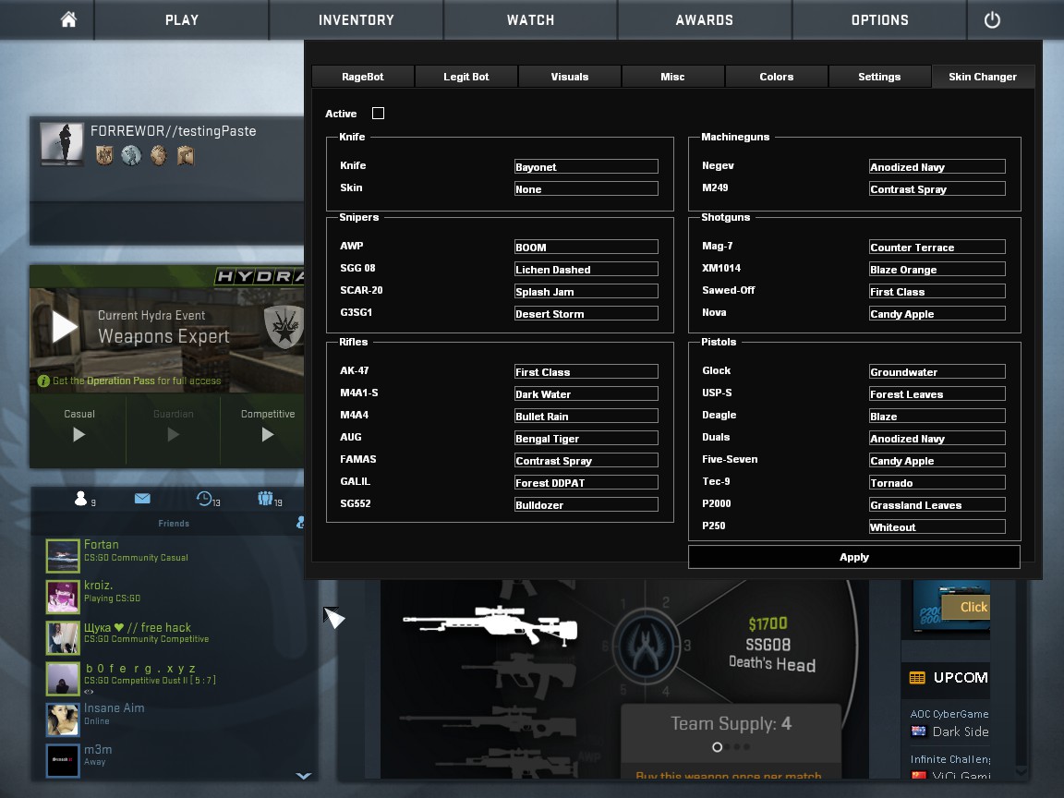Click the globe coin profile badge
This screenshot has width=1064, height=798.
click(x=131, y=156)
